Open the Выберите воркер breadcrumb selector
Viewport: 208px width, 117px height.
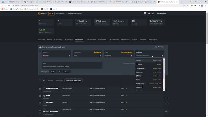(x=74, y=13)
